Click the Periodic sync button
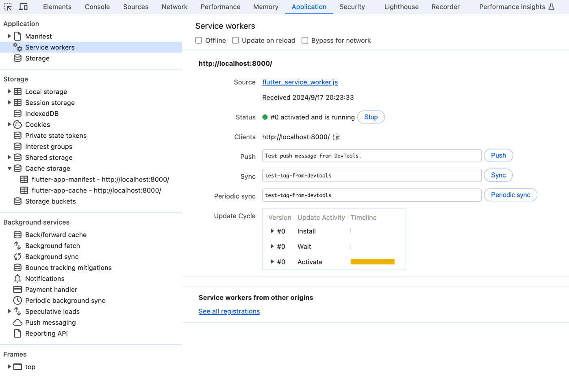Screen dimensions: 569x387 coord(510,195)
